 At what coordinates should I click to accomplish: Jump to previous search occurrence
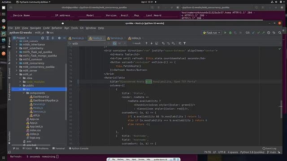click(x=146, y=43)
